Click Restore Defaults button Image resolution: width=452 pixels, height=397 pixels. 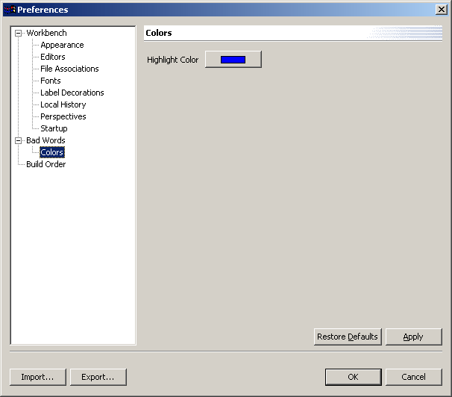coord(348,337)
